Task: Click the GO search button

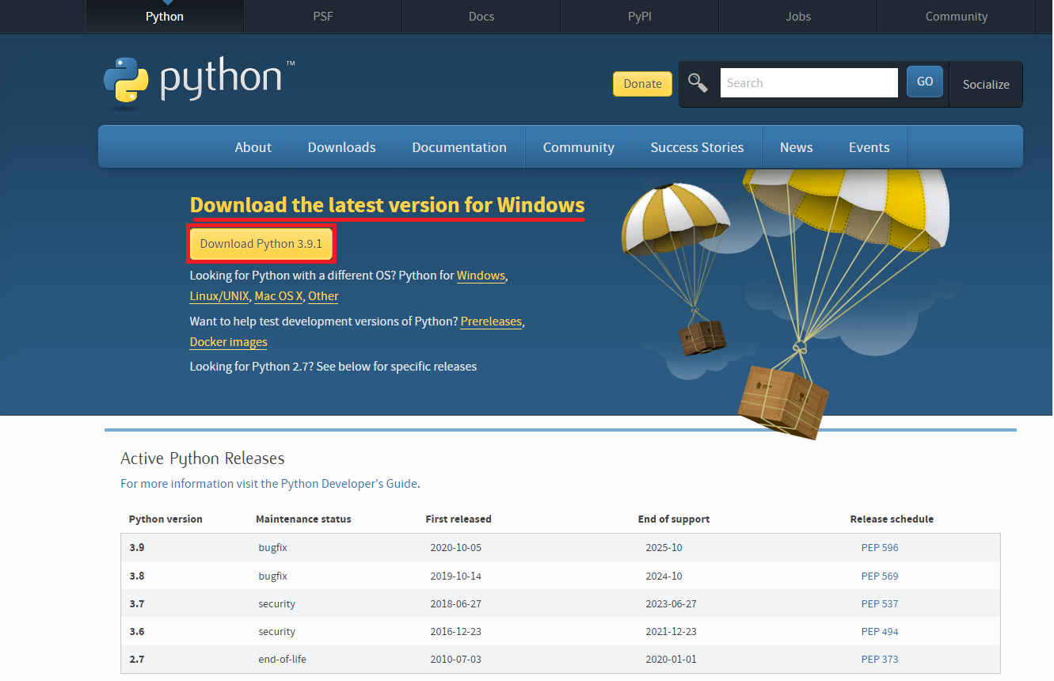Action: (x=925, y=82)
